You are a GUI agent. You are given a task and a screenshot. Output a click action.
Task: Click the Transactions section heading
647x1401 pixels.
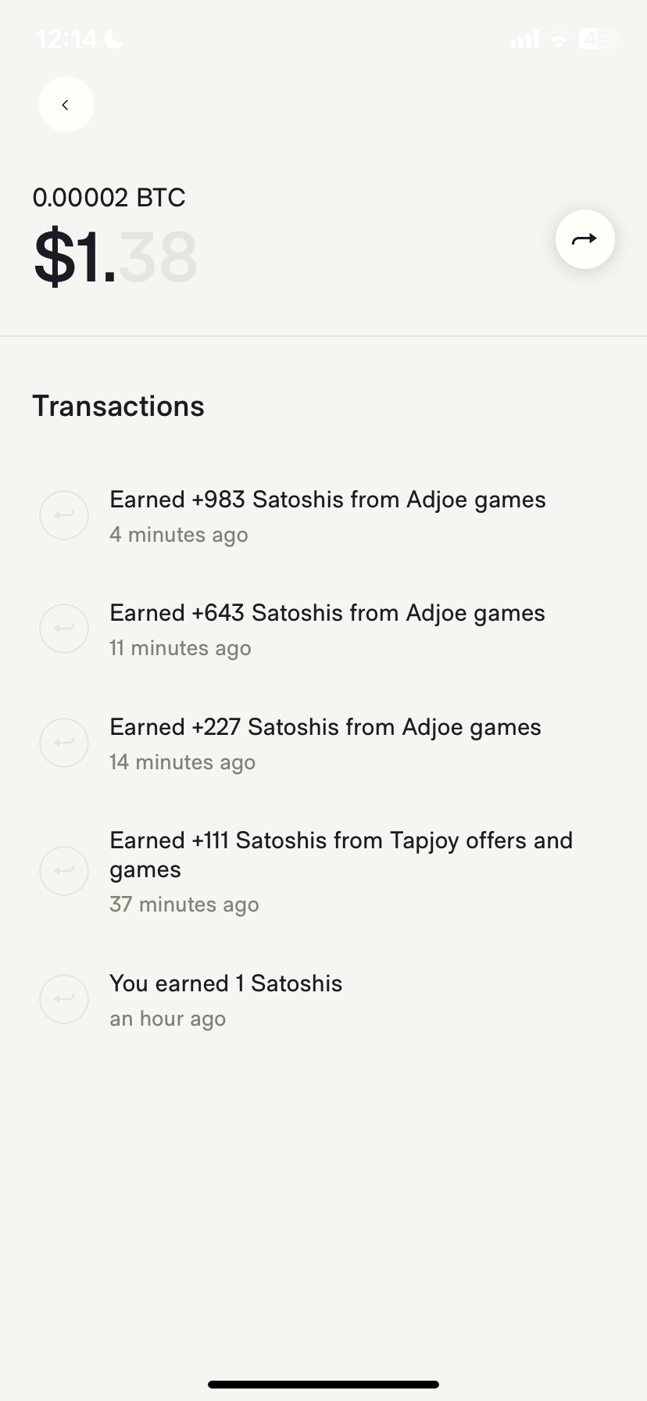[x=118, y=407]
